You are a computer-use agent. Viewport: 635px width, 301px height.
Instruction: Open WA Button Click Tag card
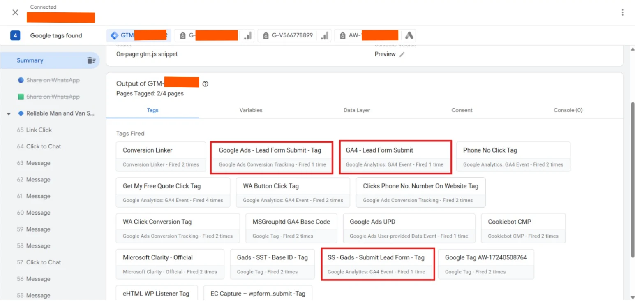click(293, 193)
